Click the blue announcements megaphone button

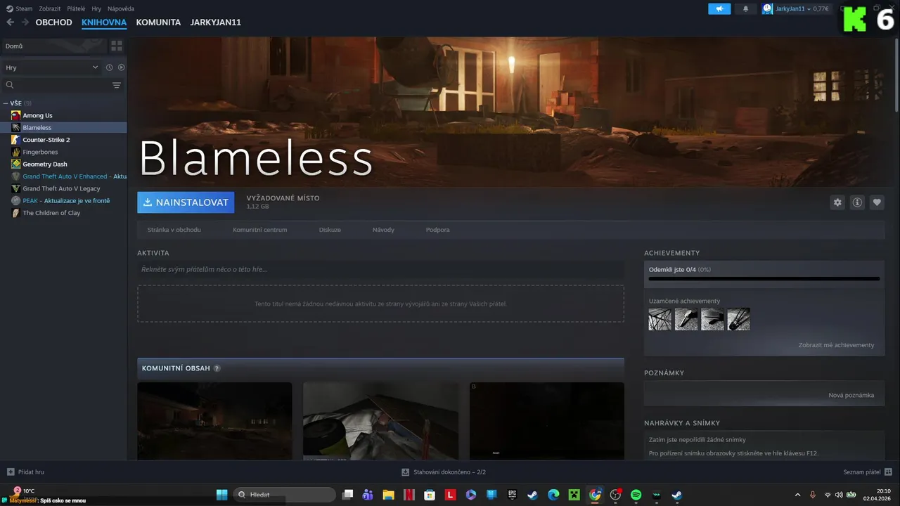tap(719, 9)
